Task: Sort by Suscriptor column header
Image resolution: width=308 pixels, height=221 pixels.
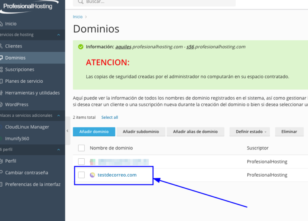Action: click(258, 148)
